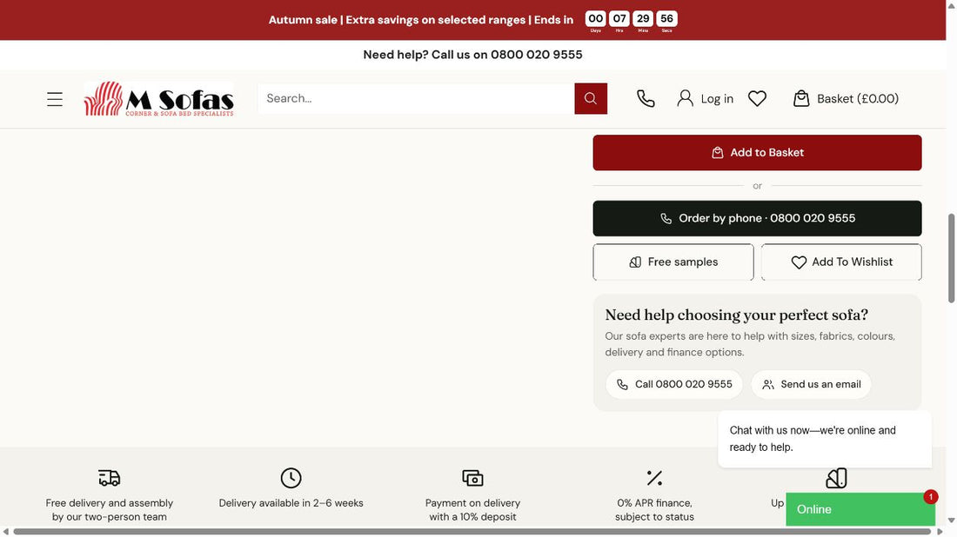Click Add To Wishlist button
957x537 pixels.
841,262
